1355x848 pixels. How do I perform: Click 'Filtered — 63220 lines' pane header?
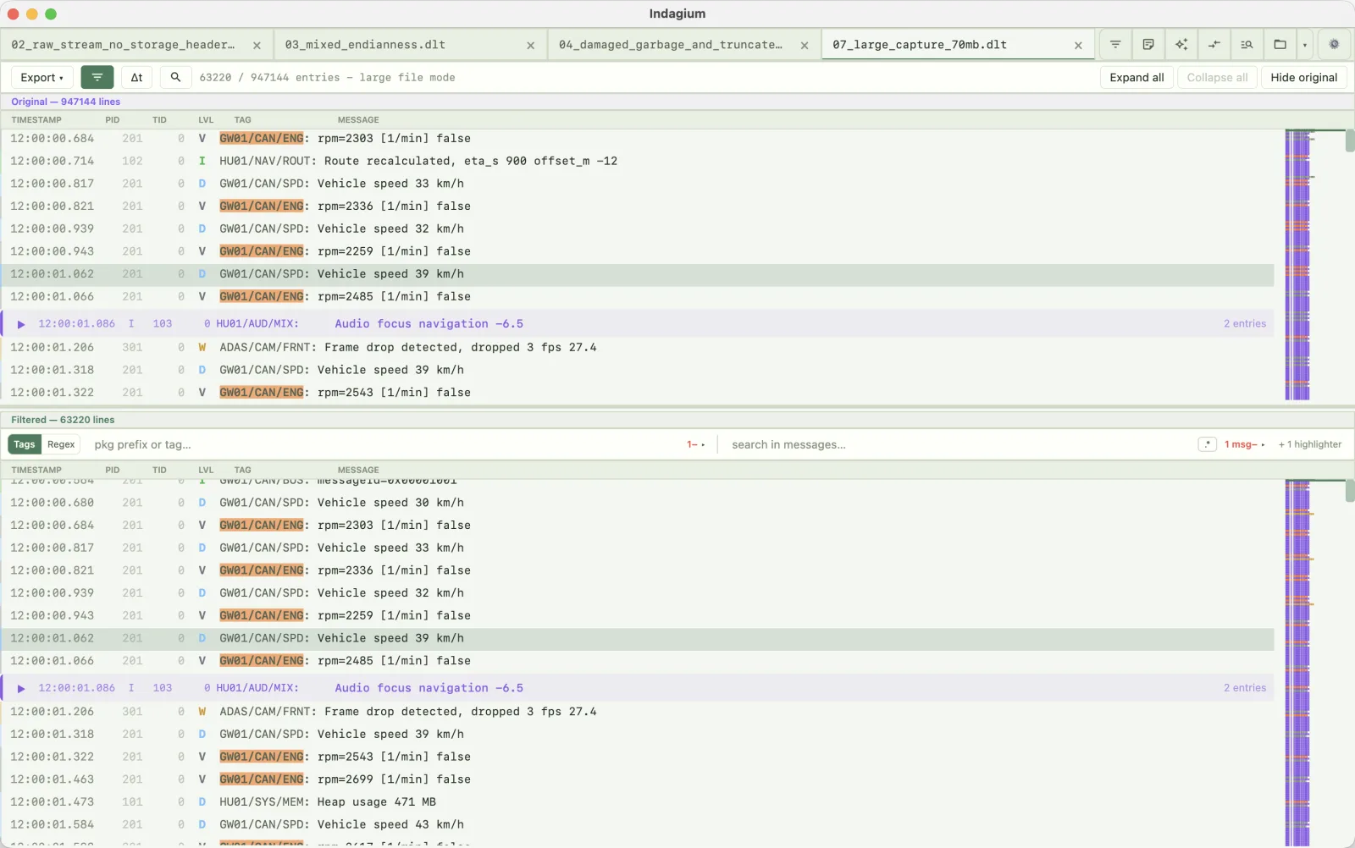(x=63, y=420)
